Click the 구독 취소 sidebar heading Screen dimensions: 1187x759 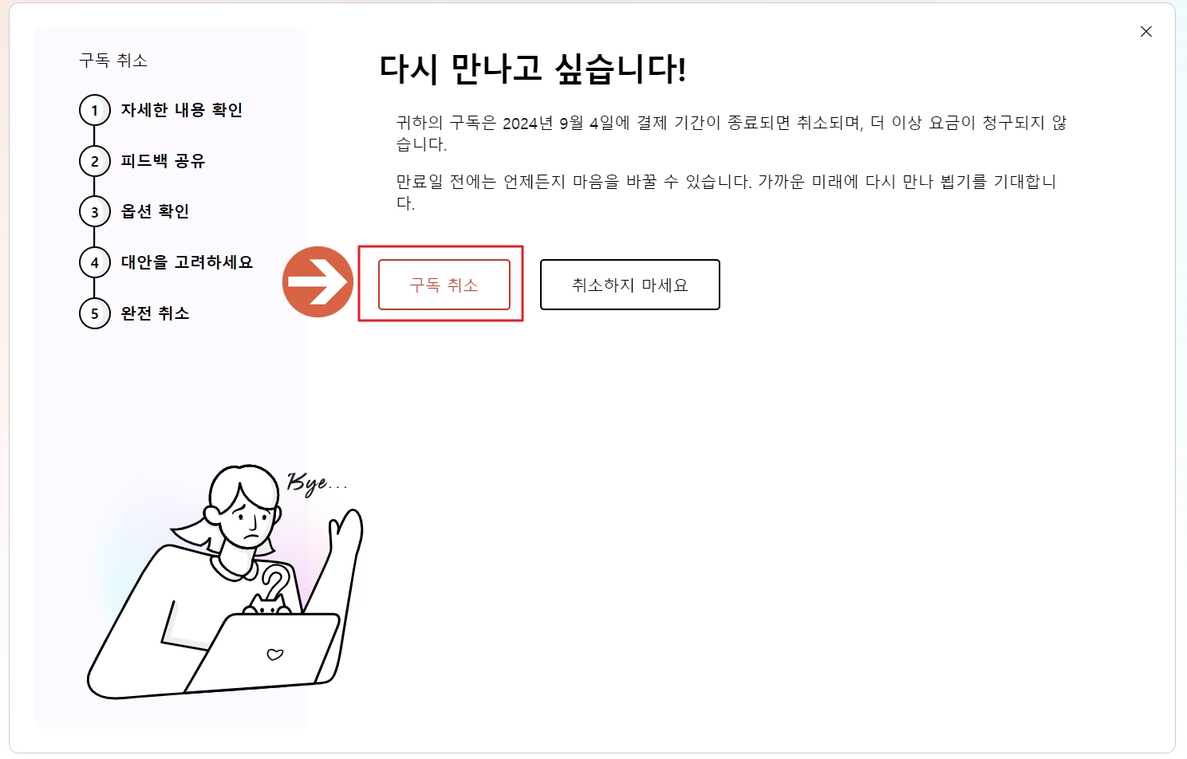coord(113,61)
